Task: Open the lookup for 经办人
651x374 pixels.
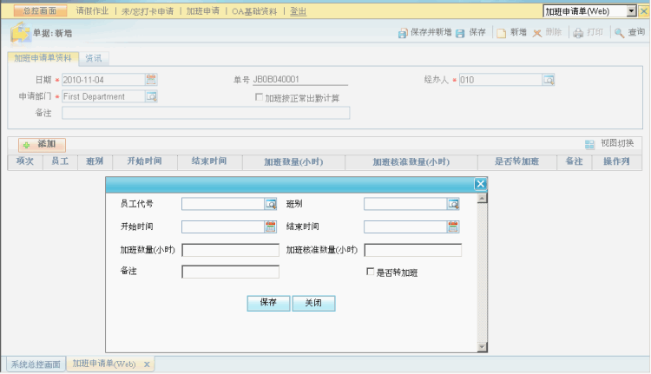Action: pyautogui.click(x=549, y=80)
